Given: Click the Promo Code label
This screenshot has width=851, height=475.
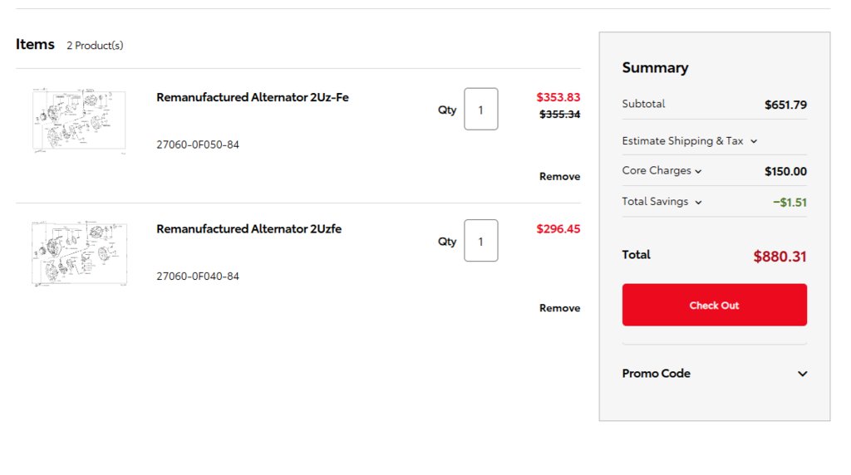Looking at the screenshot, I should (x=657, y=374).
